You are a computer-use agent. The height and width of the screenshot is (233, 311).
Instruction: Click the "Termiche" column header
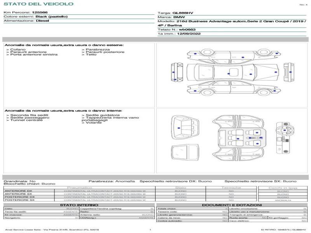[x=231, y=188]
